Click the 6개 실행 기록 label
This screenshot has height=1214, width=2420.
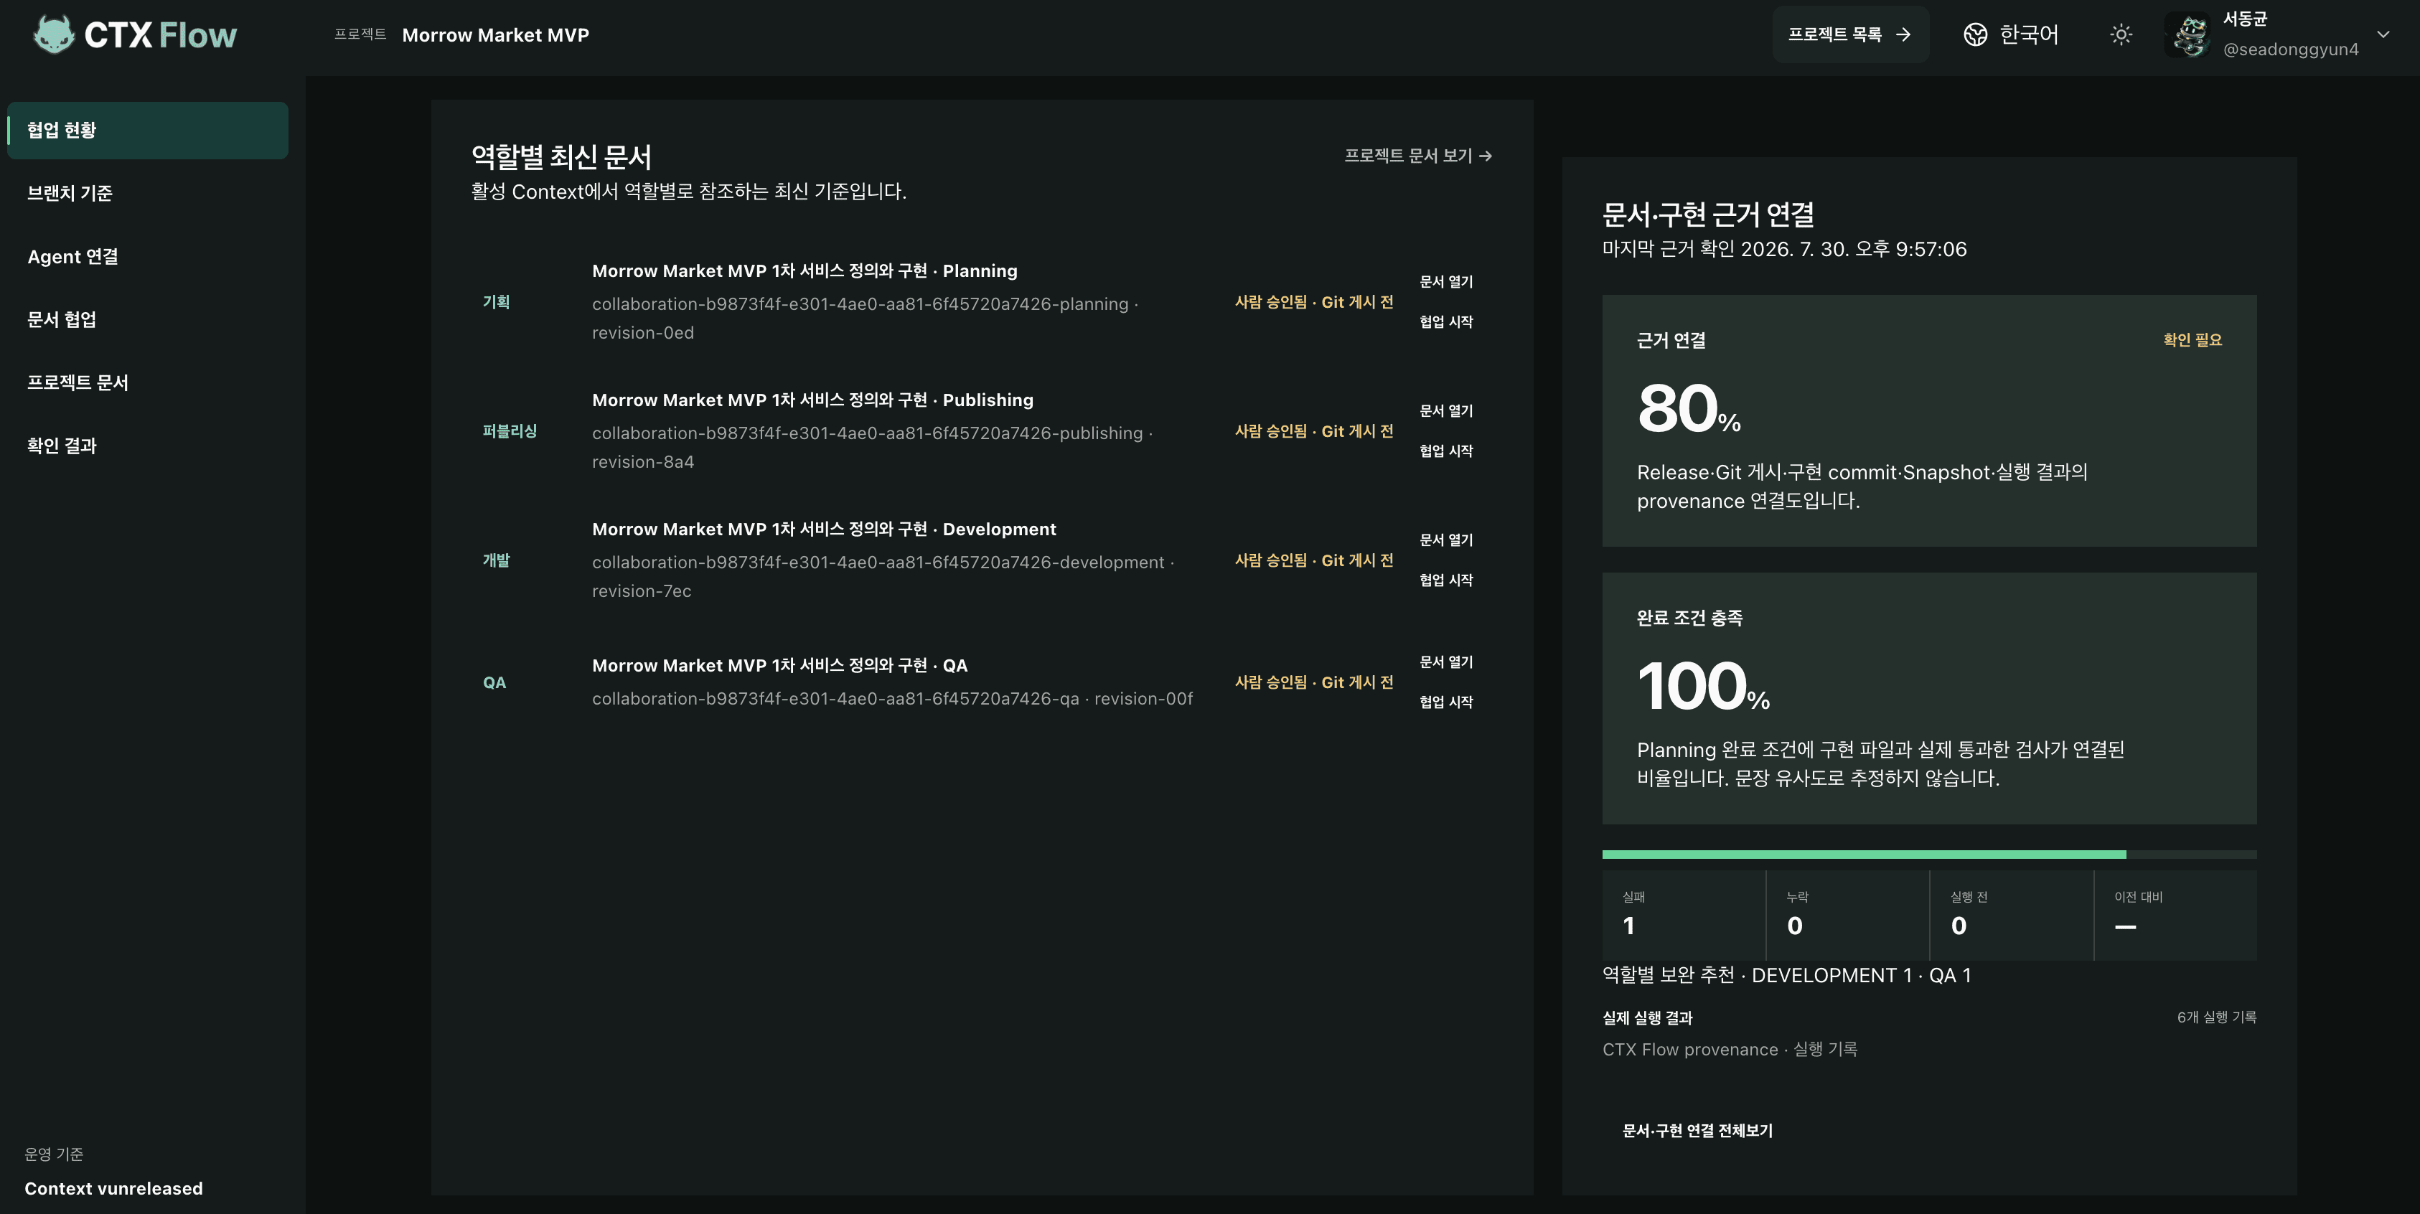(2216, 1018)
